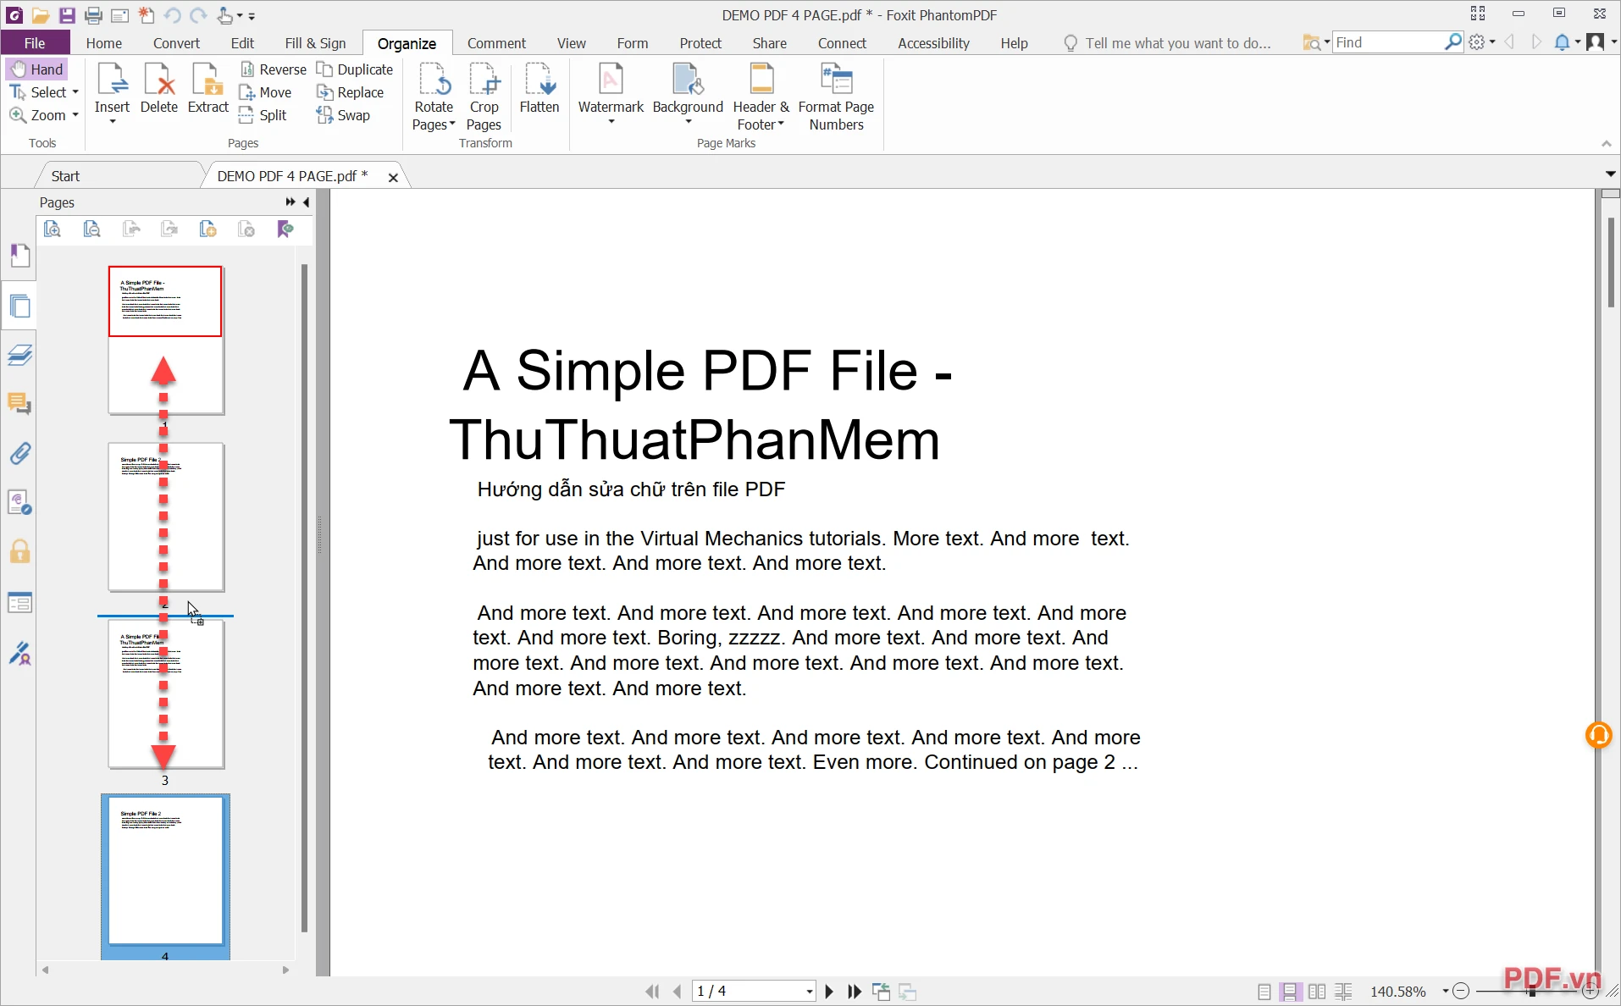Undo the last action
This screenshot has height=1006, width=1621.
(x=173, y=15)
